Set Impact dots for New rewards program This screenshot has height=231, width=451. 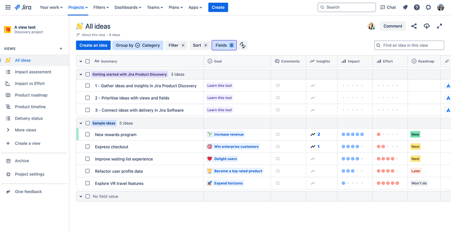[353, 134]
